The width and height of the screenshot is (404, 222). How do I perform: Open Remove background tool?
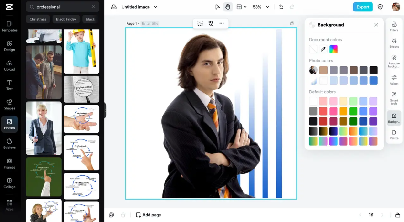394,61
